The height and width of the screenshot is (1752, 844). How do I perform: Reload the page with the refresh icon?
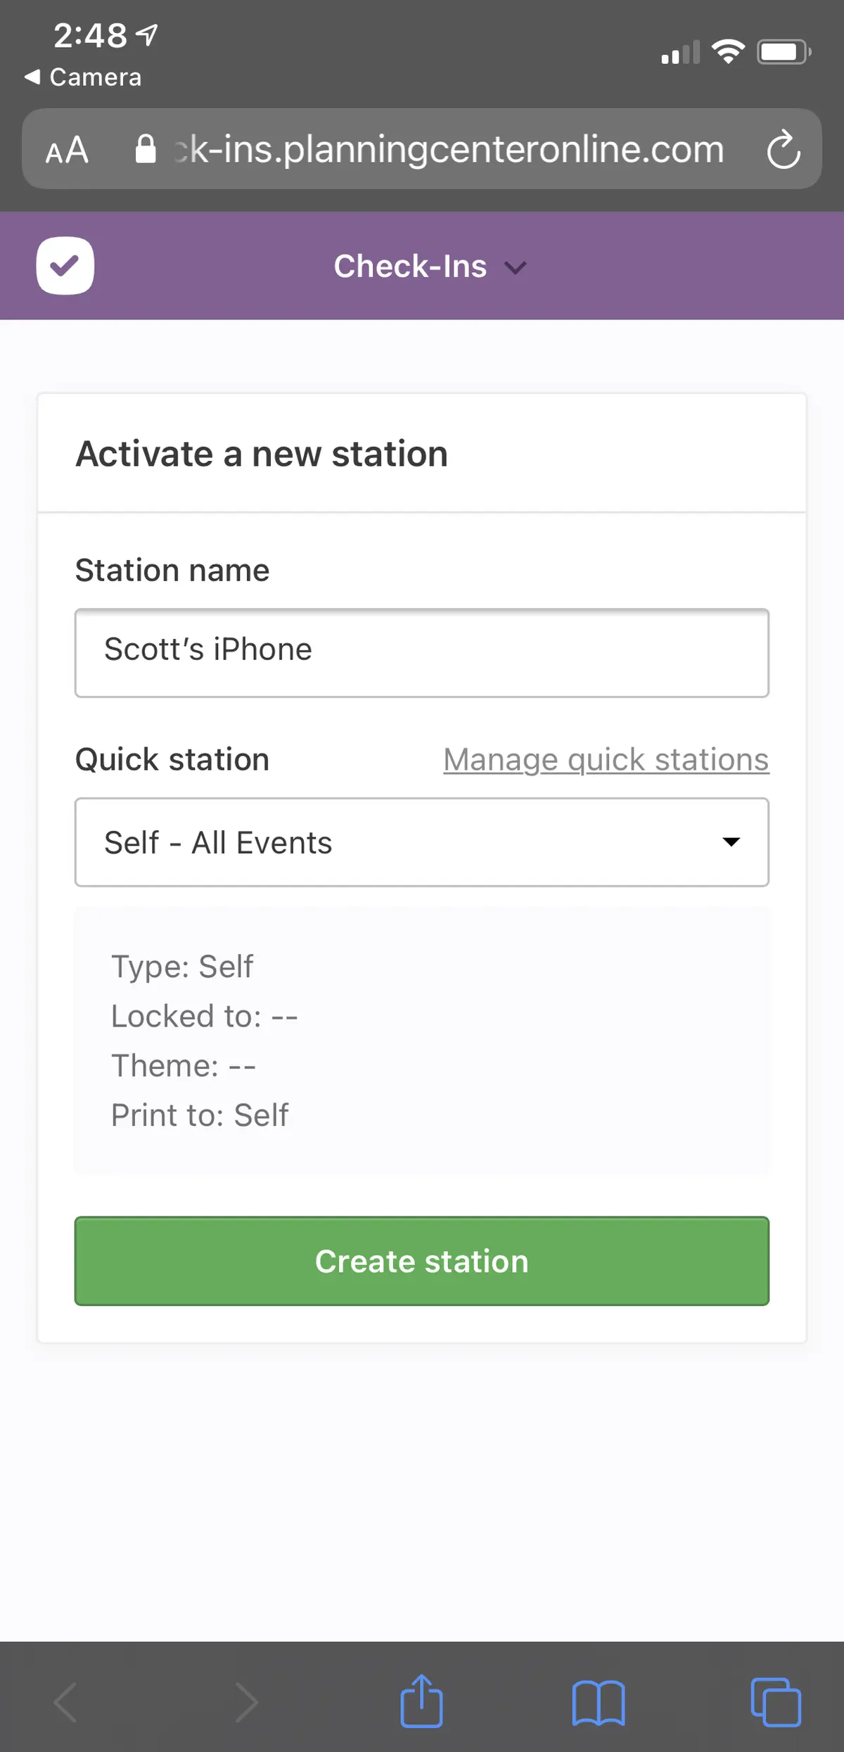coord(783,149)
